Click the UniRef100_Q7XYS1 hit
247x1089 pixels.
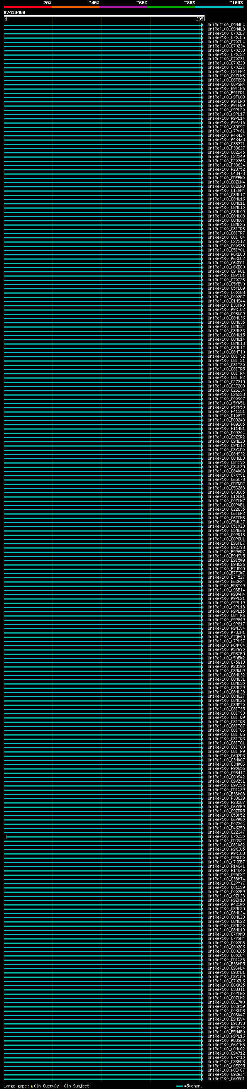coord(226,475)
